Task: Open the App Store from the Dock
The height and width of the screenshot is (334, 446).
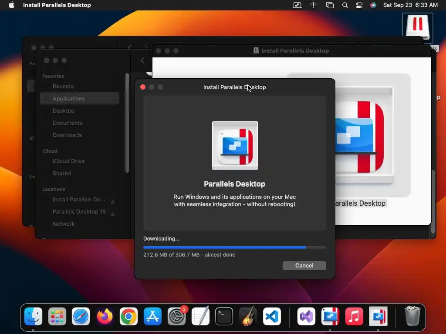Action: coord(152,317)
